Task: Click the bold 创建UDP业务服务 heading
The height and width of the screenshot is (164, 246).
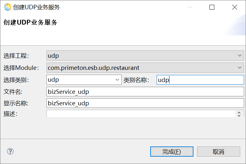Action: point(30,22)
